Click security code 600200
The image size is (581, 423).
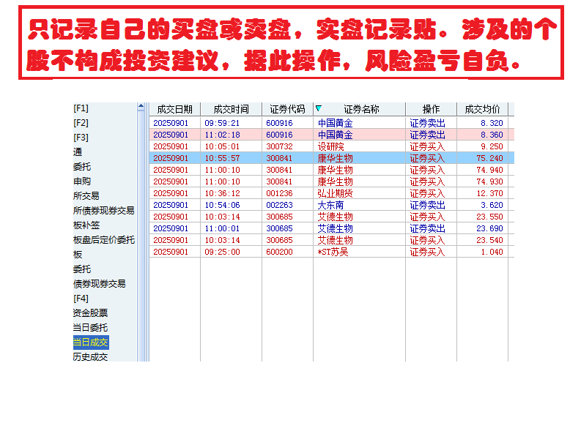pos(279,252)
